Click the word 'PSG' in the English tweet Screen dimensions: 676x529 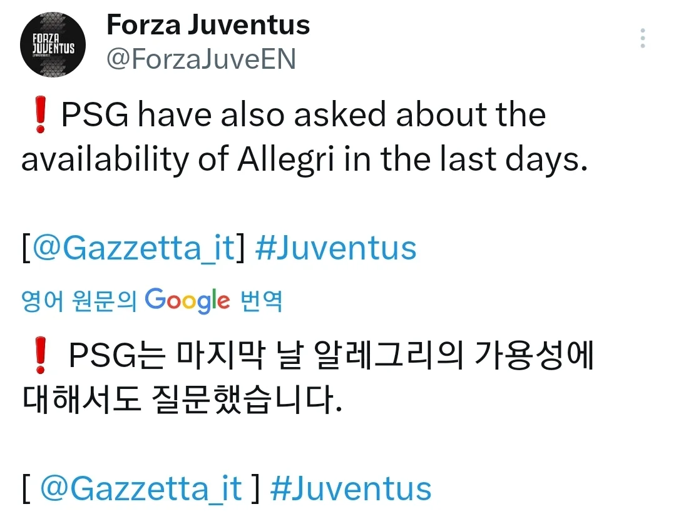[95, 116]
